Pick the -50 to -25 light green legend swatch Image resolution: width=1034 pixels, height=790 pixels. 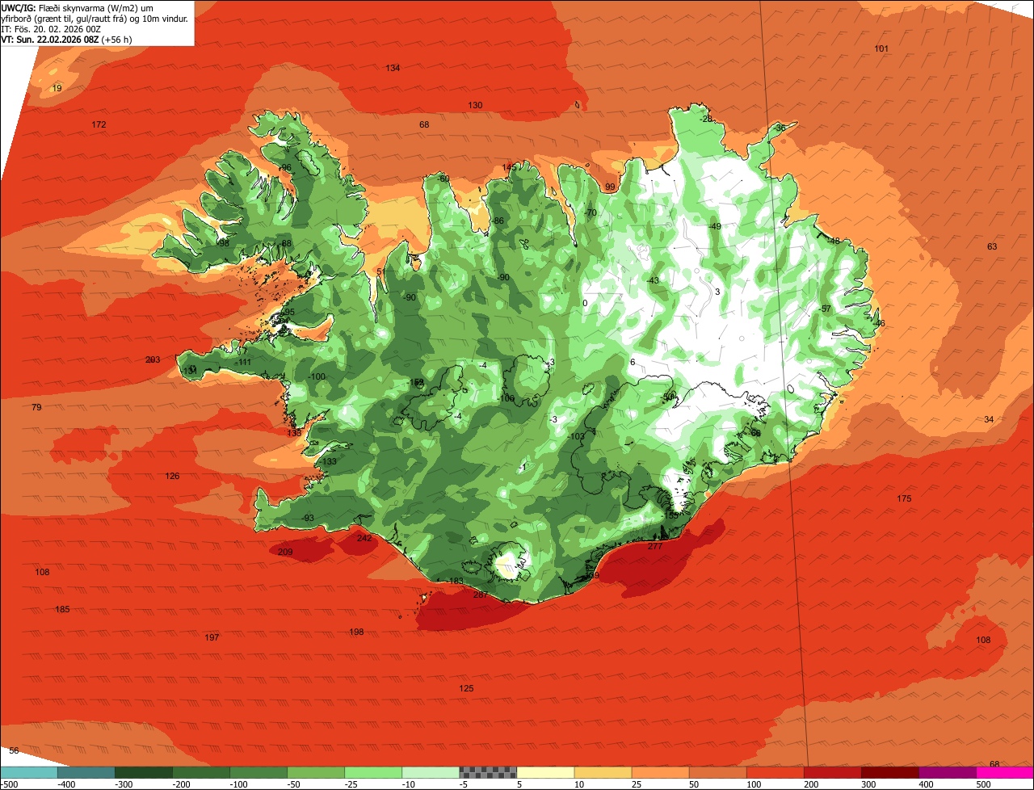[x=316, y=772]
